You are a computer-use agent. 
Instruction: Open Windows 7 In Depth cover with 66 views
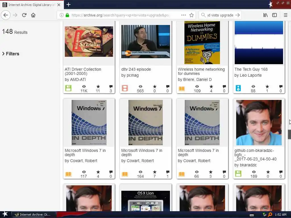tap(202, 123)
